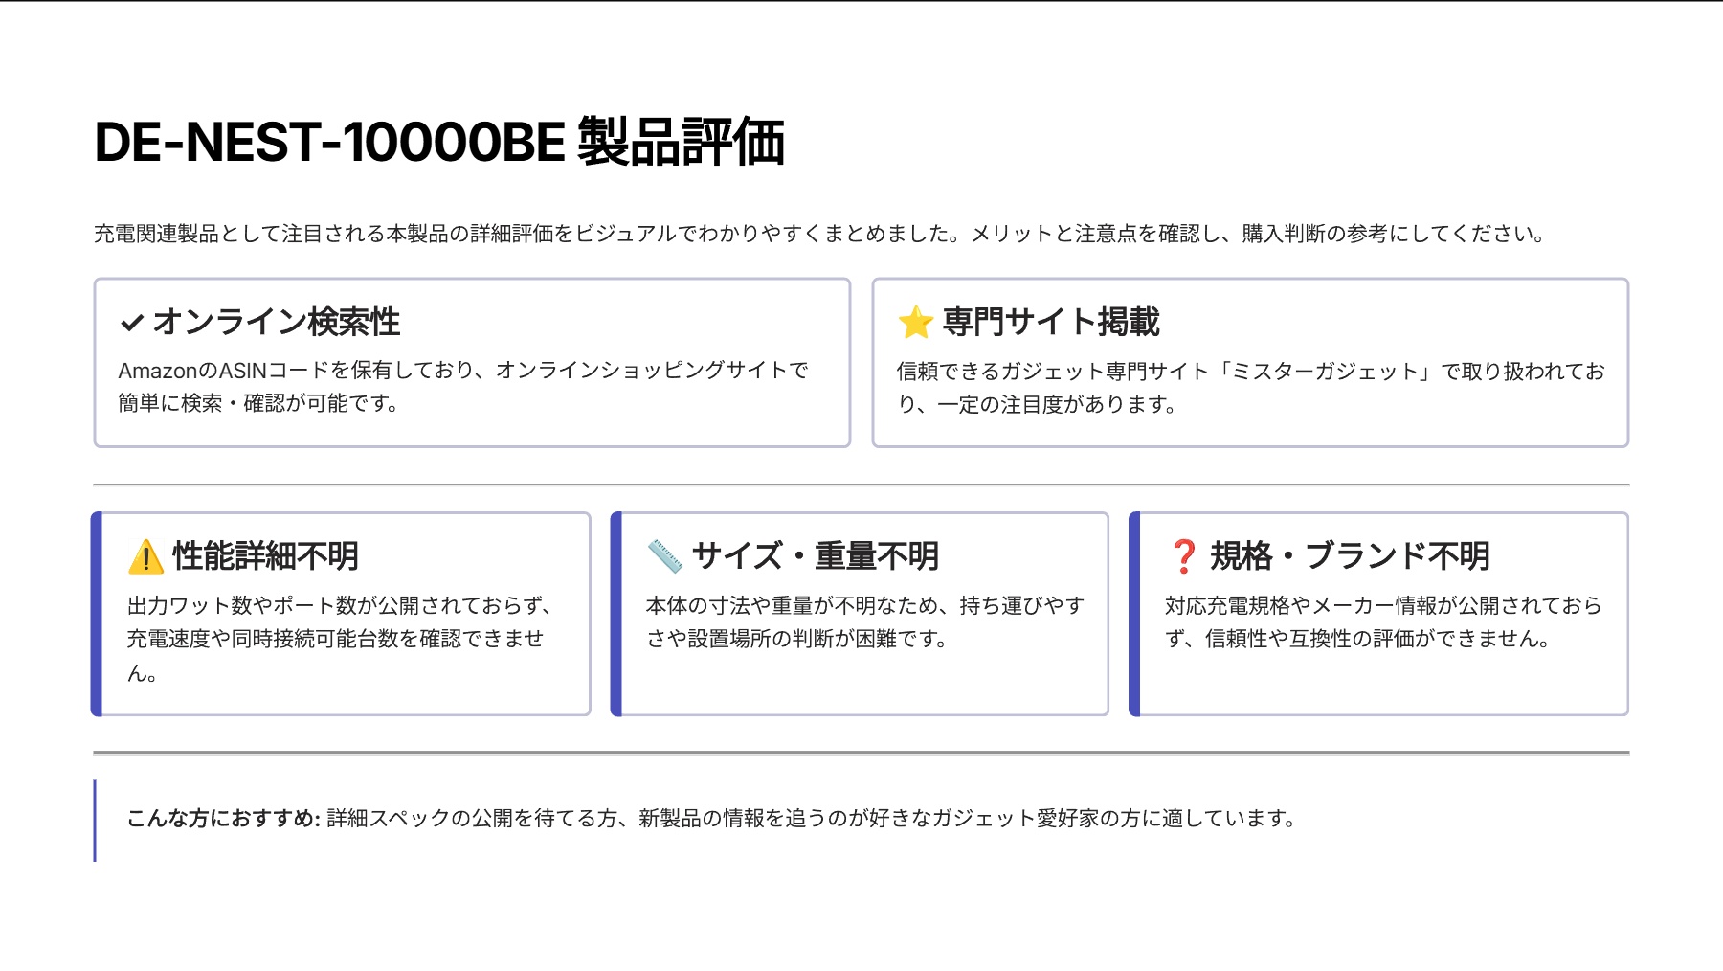Click the gold star icon beside 専門サイト掲載
The height and width of the screenshot is (971, 1723).
pos(915,323)
